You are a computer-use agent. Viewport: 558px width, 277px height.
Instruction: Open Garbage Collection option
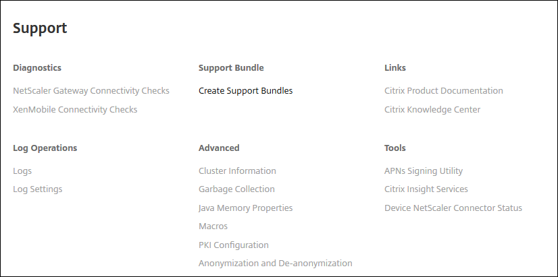pos(236,189)
